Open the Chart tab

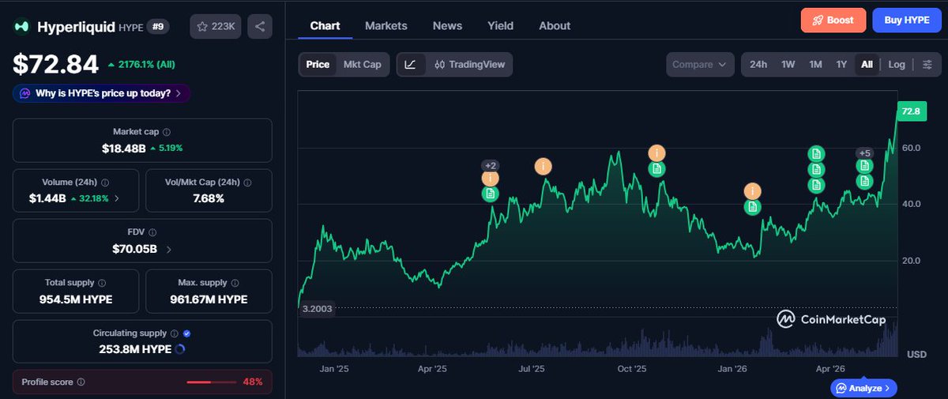point(325,25)
